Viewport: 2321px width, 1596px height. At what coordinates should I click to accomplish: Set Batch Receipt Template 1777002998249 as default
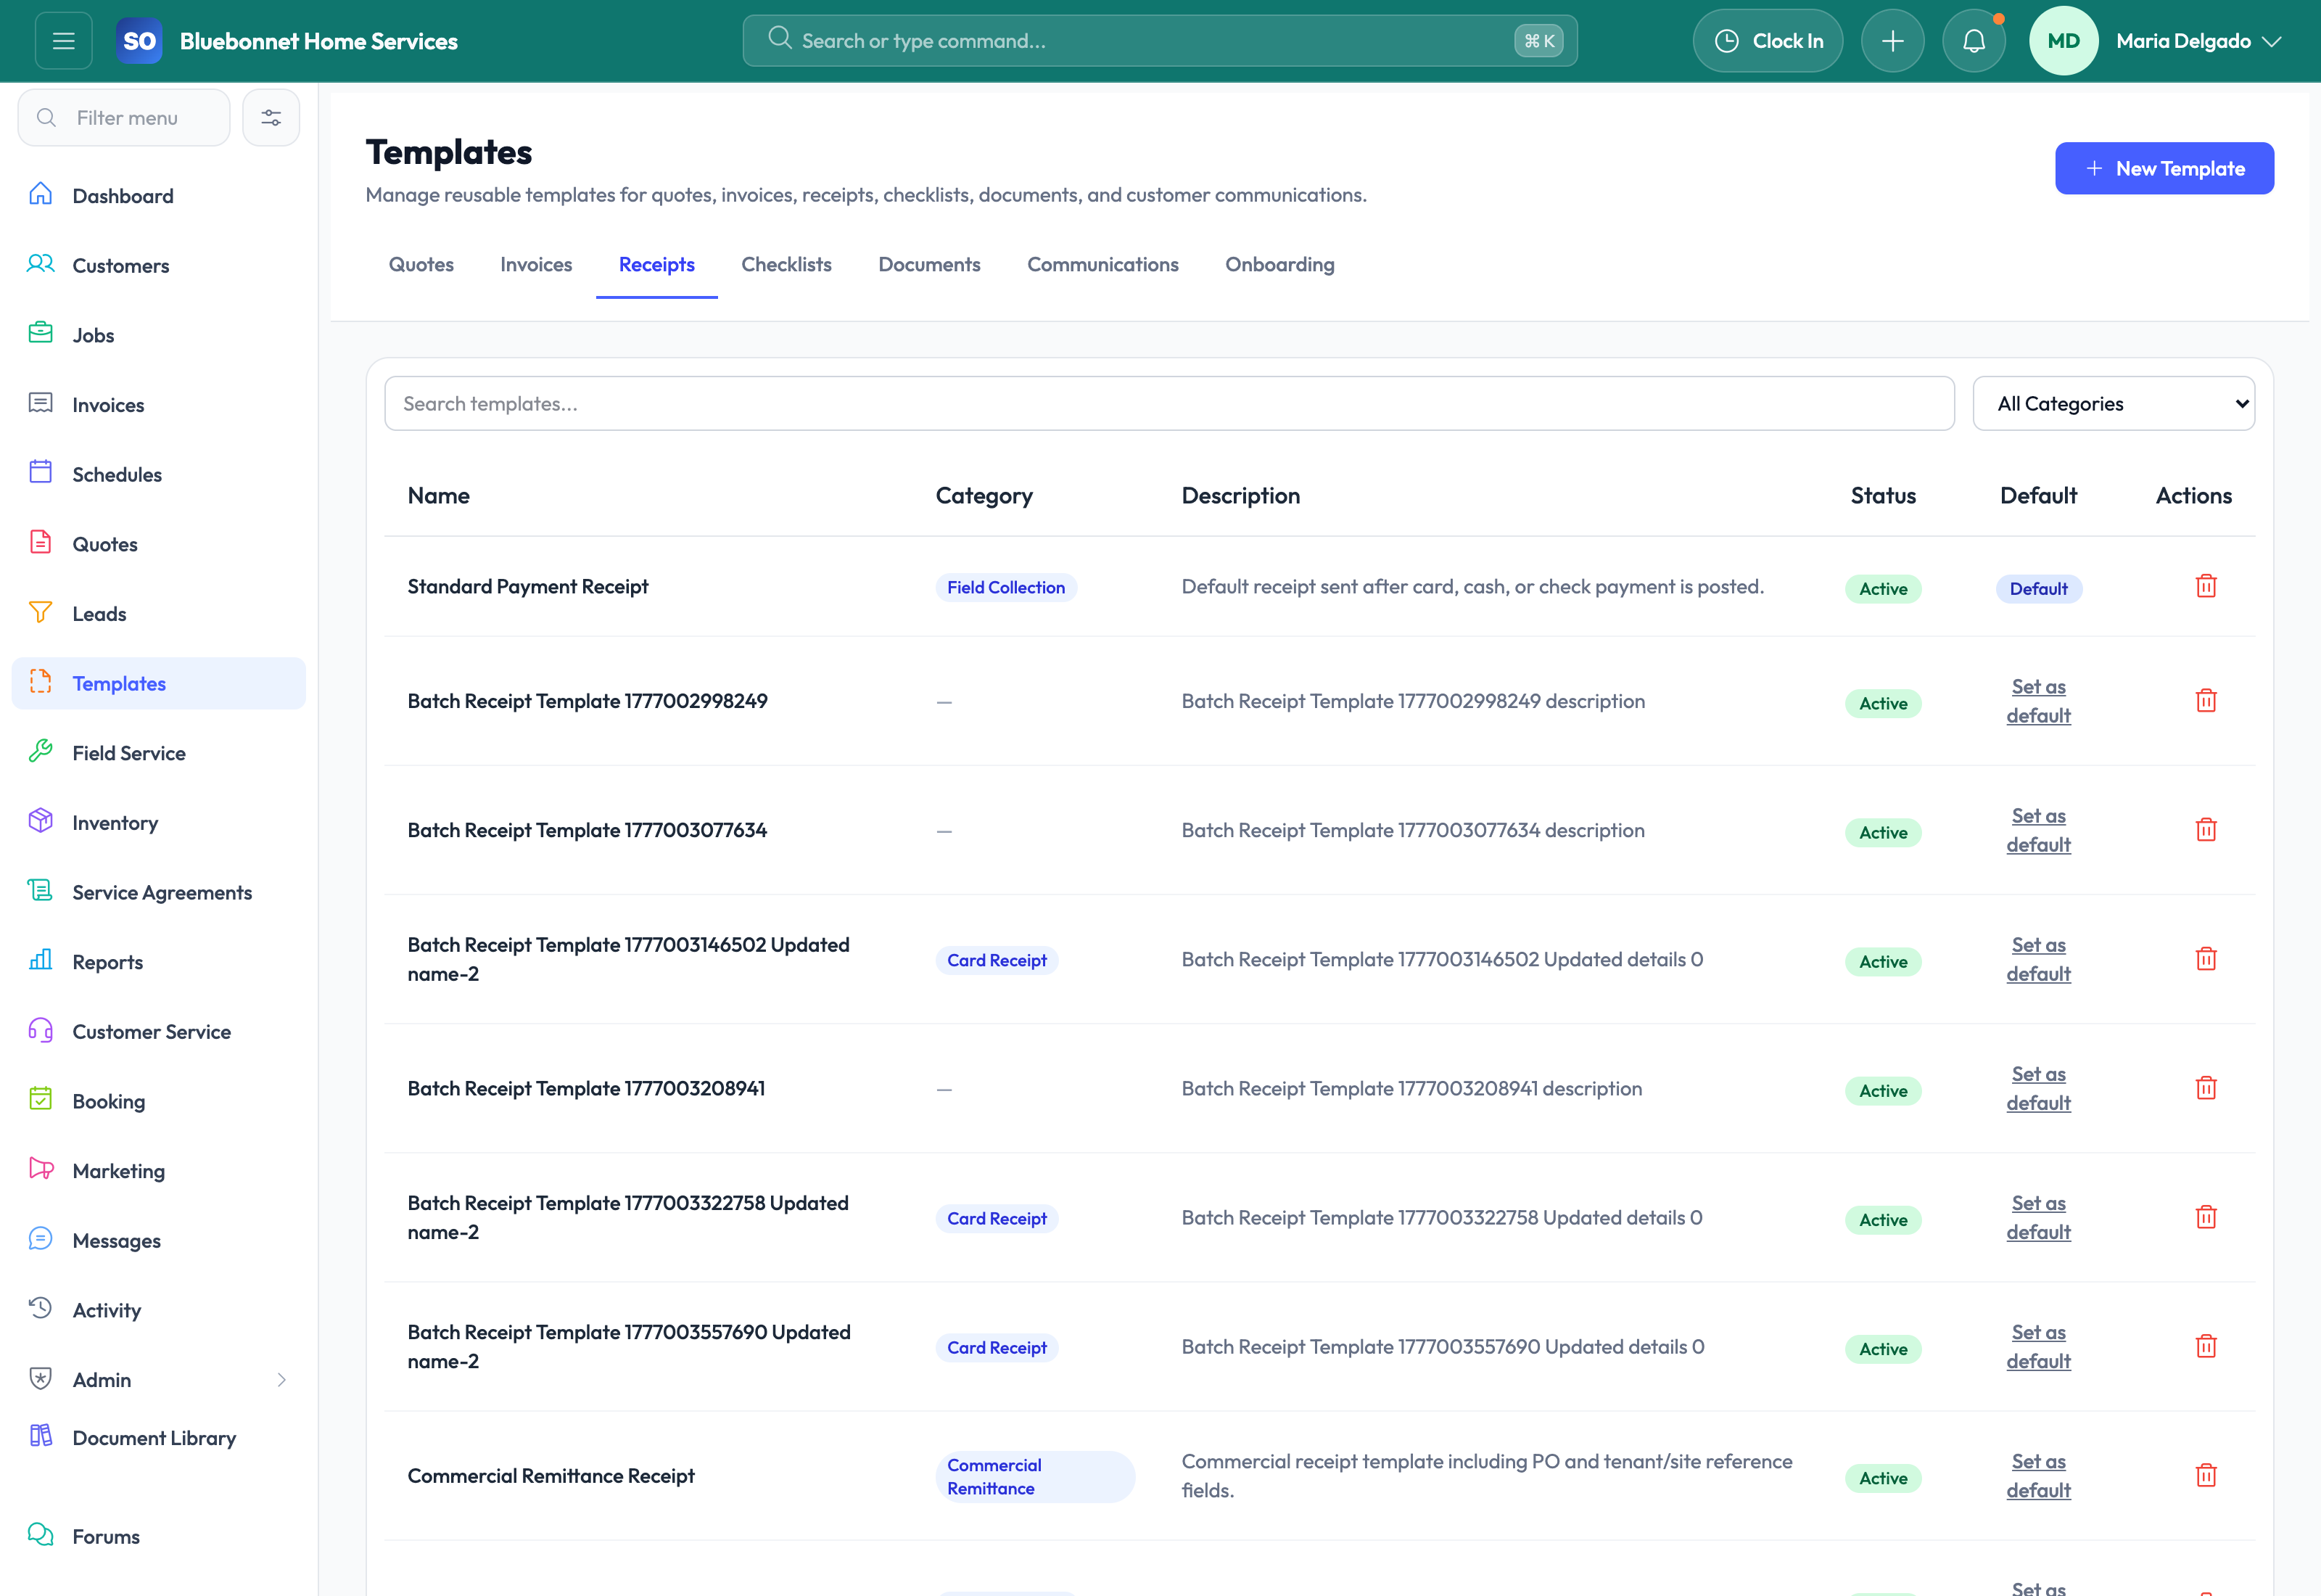[x=2038, y=701]
